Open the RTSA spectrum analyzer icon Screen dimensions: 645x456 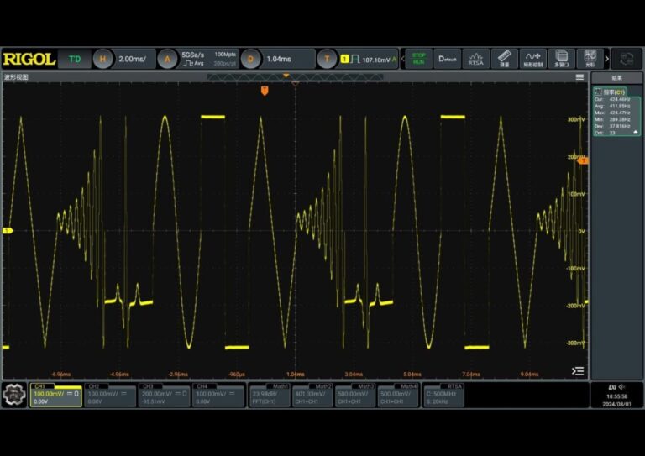(x=476, y=59)
